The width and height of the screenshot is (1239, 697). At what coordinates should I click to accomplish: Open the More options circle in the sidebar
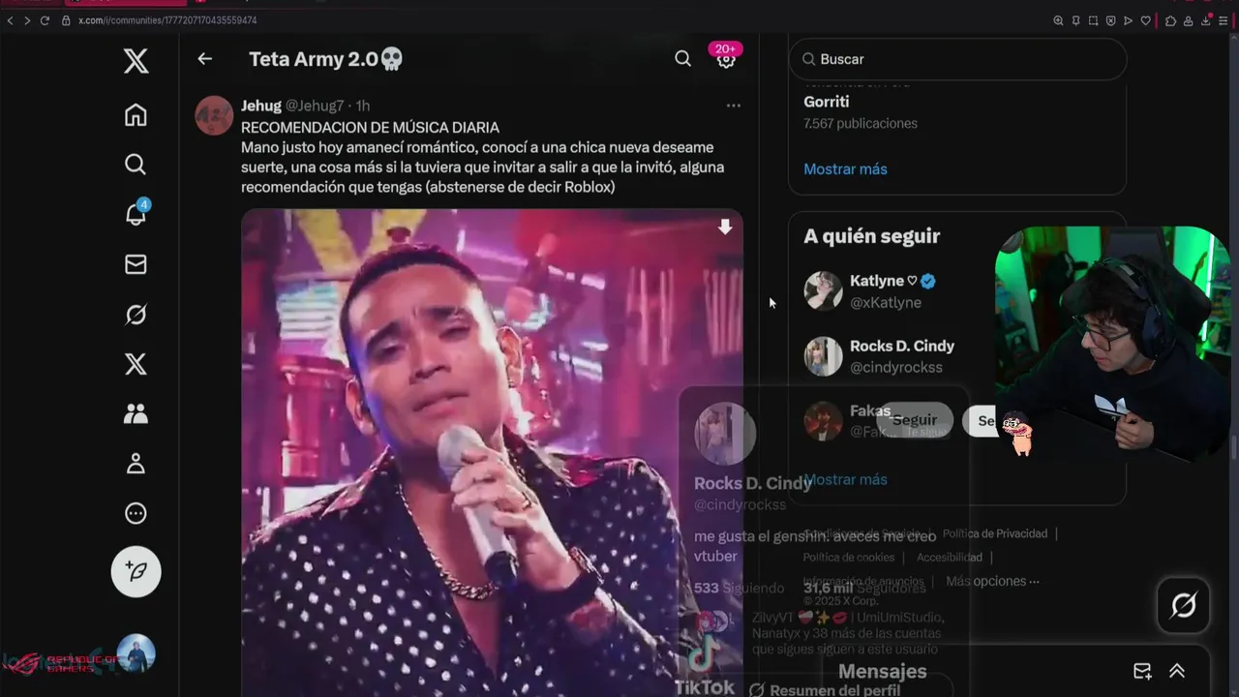(136, 514)
